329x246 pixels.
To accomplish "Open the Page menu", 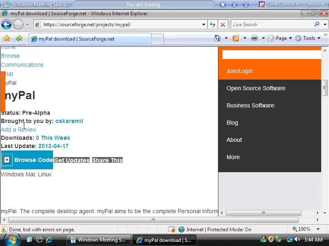I will [280, 38].
